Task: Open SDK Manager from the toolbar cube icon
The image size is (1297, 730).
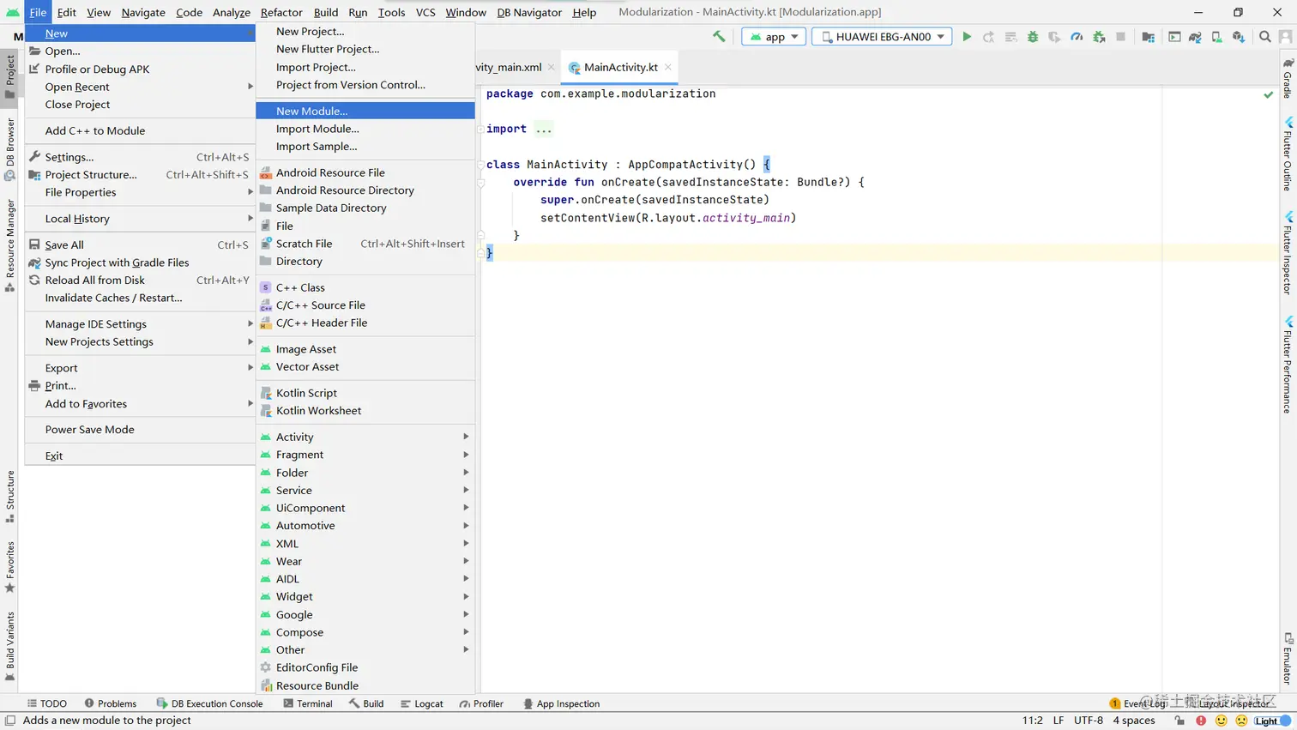Action: click(x=1238, y=37)
